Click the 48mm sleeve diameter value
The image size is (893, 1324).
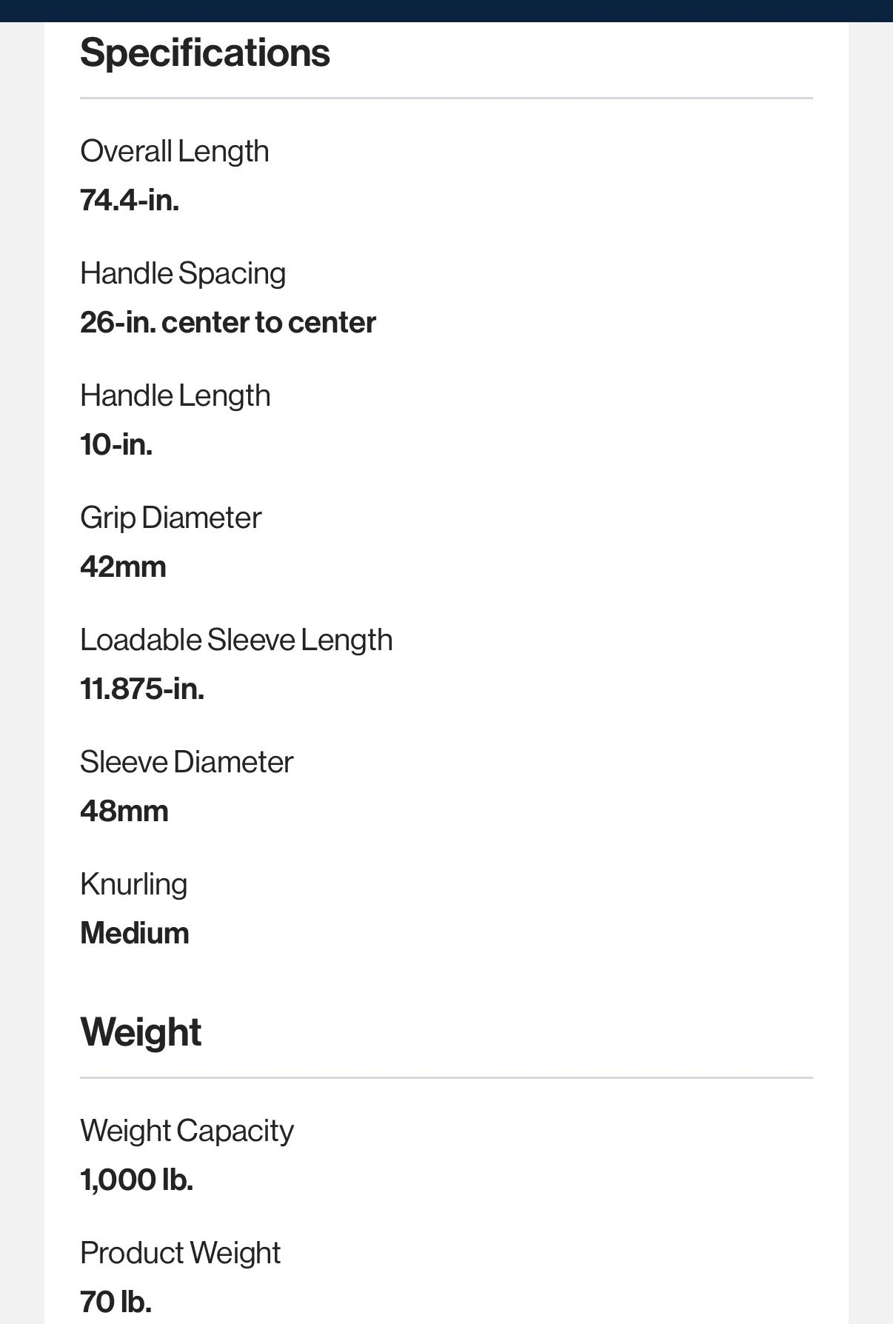(x=124, y=812)
